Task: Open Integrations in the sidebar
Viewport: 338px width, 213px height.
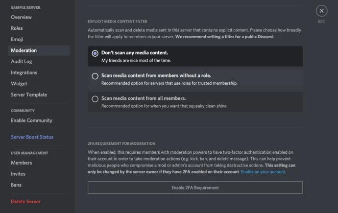Action: (24, 72)
